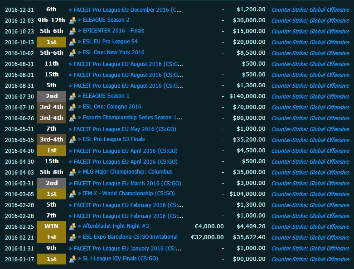The height and width of the screenshot is (269, 354).
Task: Click Counter-Strike: Global Offensive in 2016-03-05 row
Action: click(x=310, y=194)
